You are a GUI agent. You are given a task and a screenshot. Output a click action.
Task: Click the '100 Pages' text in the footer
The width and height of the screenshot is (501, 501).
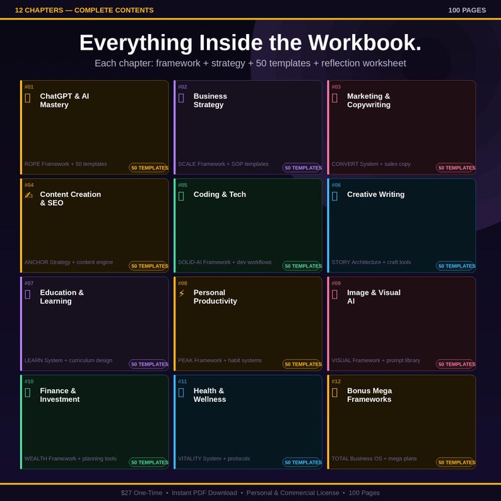(364, 493)
